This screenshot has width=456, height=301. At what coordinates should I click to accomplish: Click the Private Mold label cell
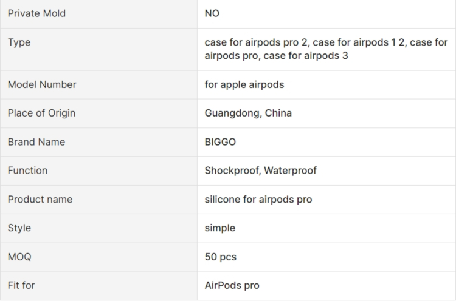pos(36,13)
